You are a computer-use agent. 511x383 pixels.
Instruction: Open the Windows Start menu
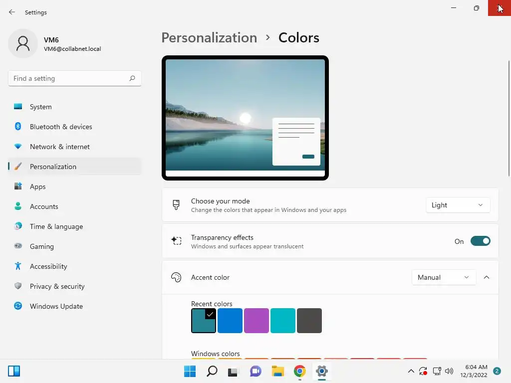click(x=190, y=371)
